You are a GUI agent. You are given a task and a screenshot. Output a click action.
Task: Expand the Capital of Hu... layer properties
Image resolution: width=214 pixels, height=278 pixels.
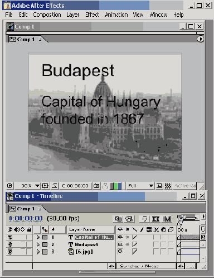[x=38, y=237]
